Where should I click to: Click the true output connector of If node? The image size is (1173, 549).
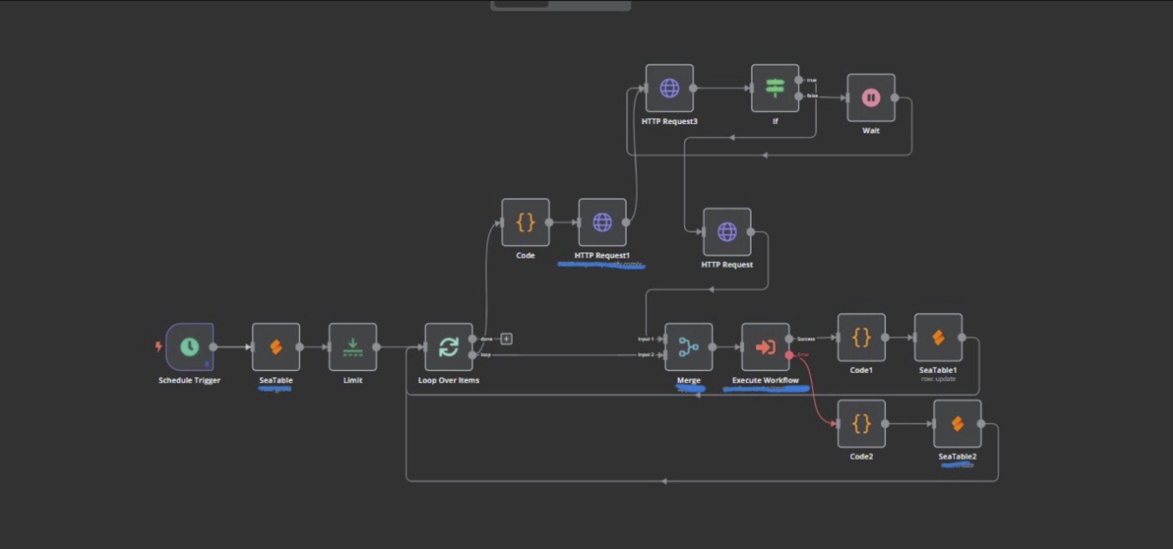(798, 80)
